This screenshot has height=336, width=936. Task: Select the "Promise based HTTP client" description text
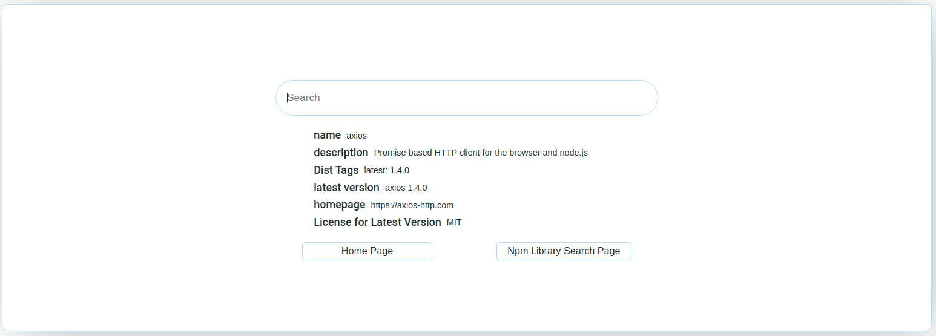[481, 153]
